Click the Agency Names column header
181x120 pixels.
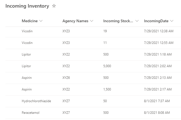[75, 21]
